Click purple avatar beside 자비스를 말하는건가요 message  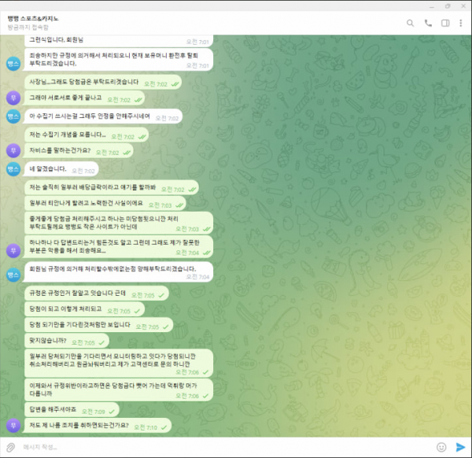[13, 150]
